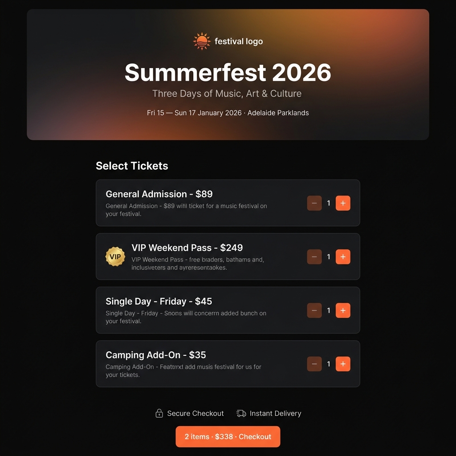Click the Instant Delivery label
Viewport: 456px width, 456px height.
pos(275,413)
